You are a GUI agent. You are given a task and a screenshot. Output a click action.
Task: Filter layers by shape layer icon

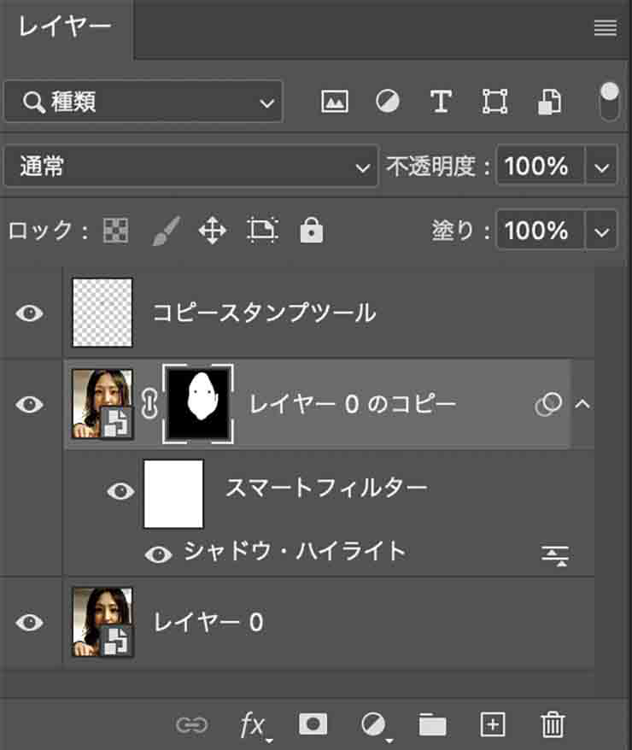pos(494,103)
